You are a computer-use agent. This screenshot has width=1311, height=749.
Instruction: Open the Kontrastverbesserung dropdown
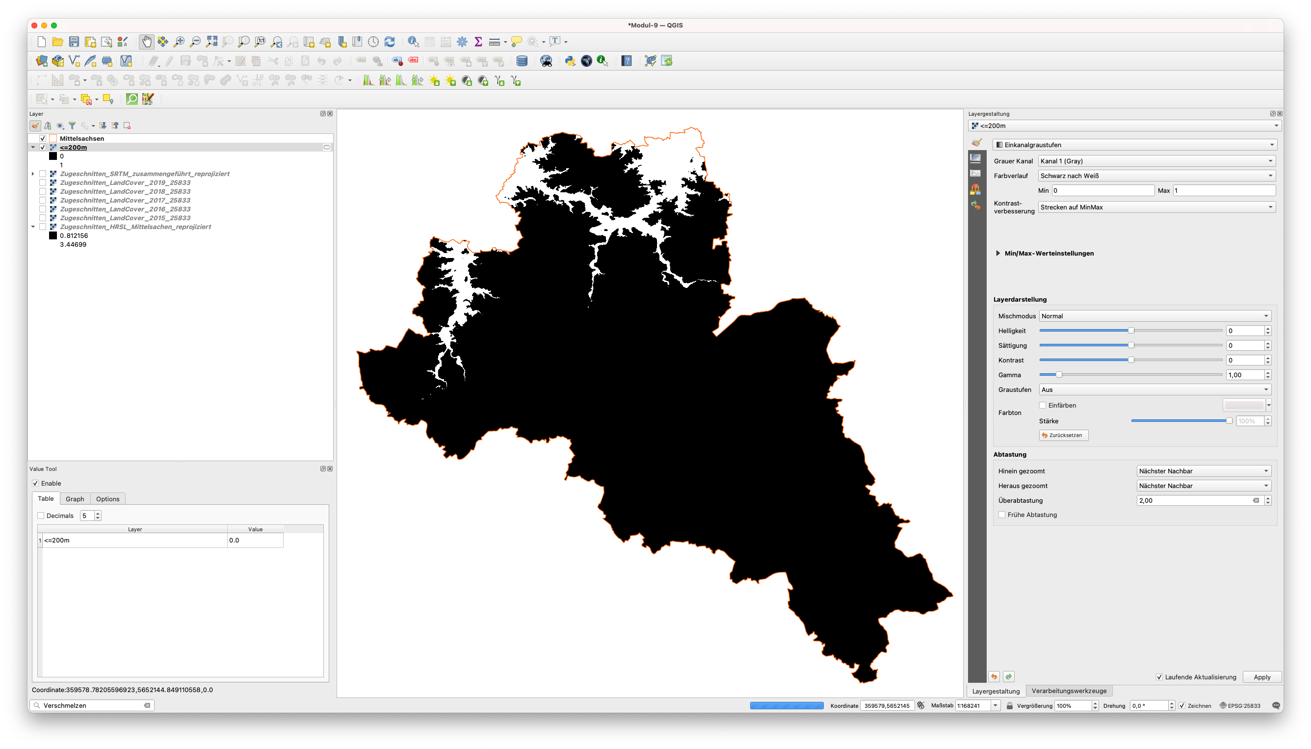(1156, 207)
